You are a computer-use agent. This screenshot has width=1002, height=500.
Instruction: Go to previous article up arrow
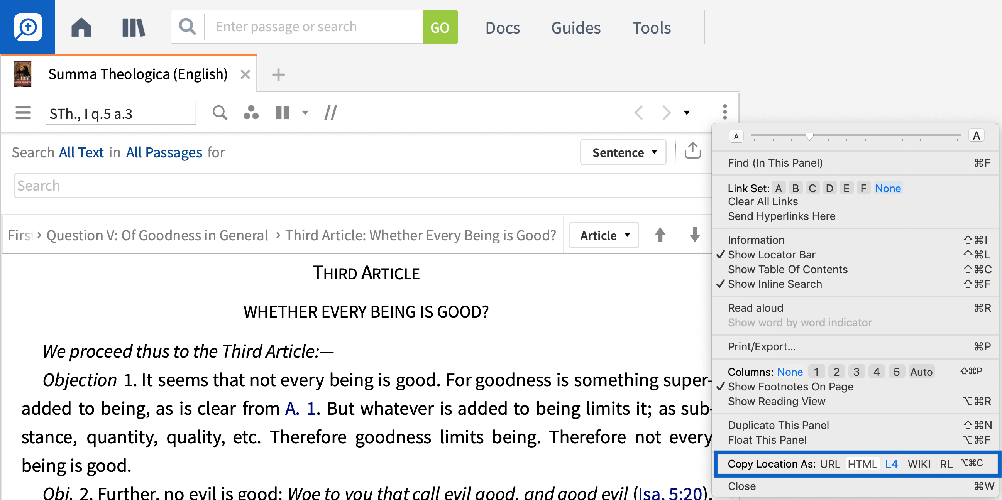pos(660,235)
